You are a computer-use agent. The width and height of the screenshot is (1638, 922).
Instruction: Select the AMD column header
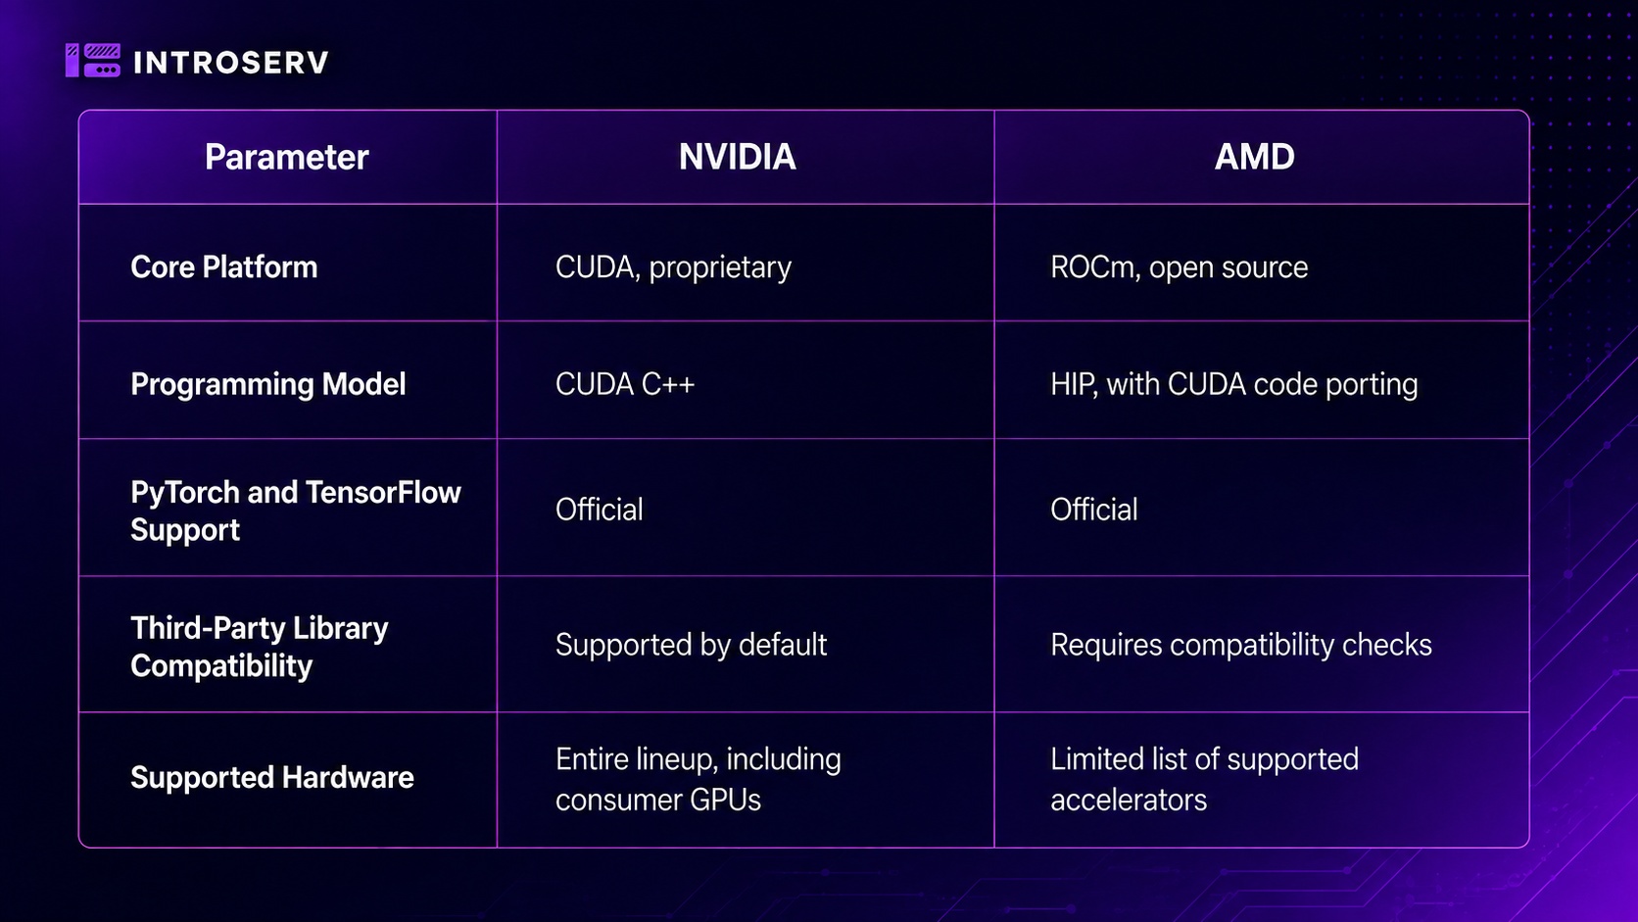pyautogui.click(x=1255, y=157)
